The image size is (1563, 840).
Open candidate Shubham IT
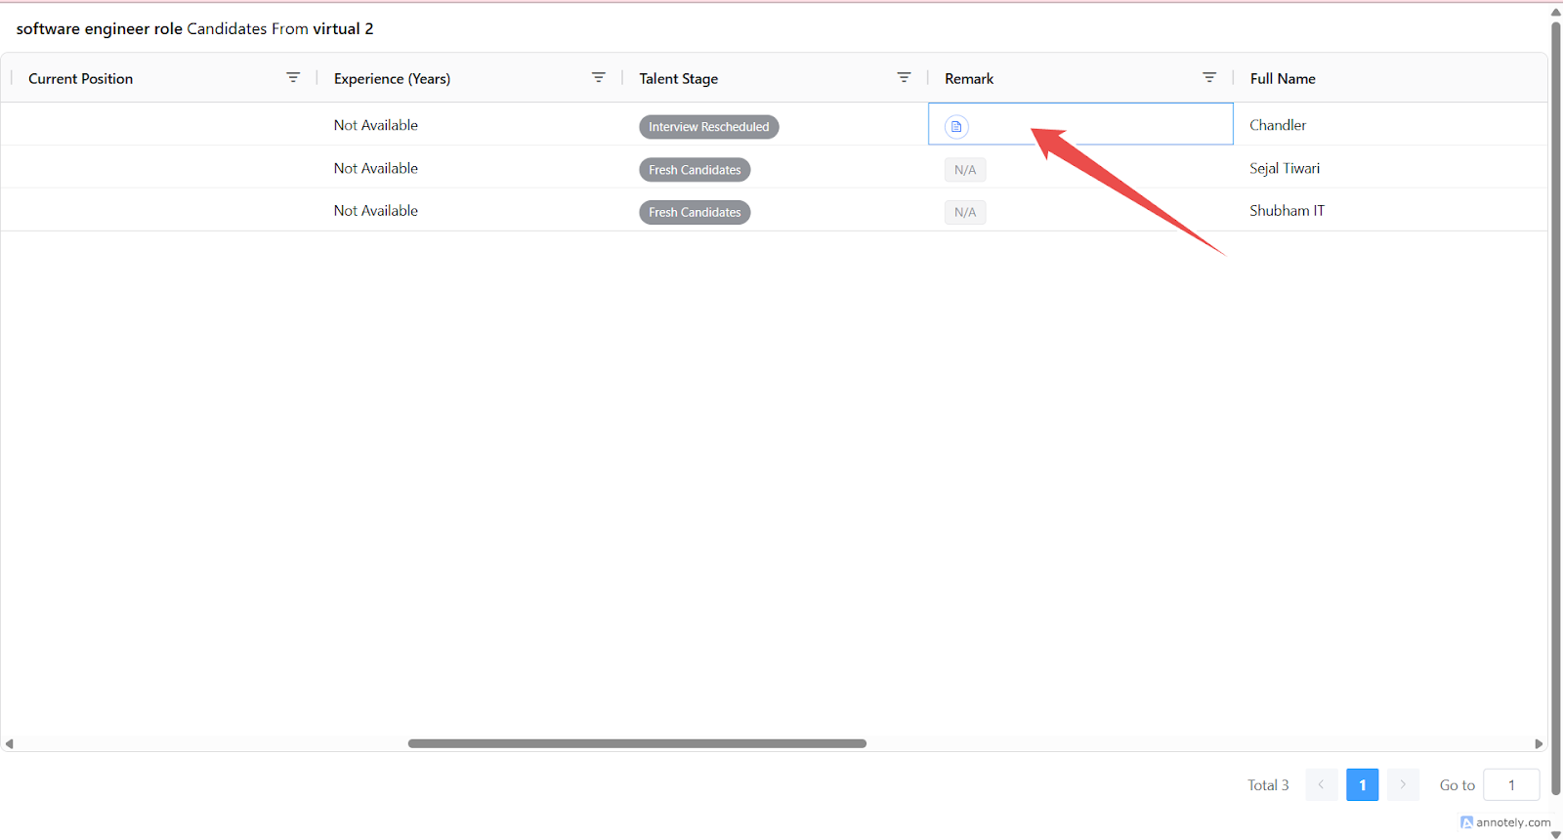click(x=1288, y=210)
